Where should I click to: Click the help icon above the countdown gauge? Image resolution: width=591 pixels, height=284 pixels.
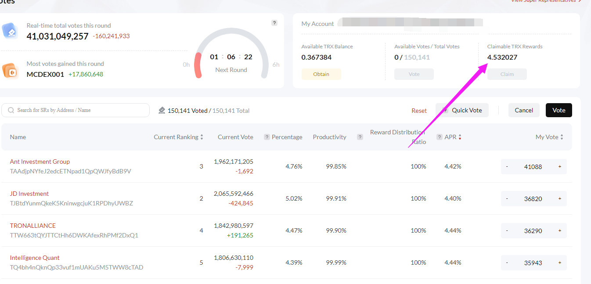click(x=274, y=23)
